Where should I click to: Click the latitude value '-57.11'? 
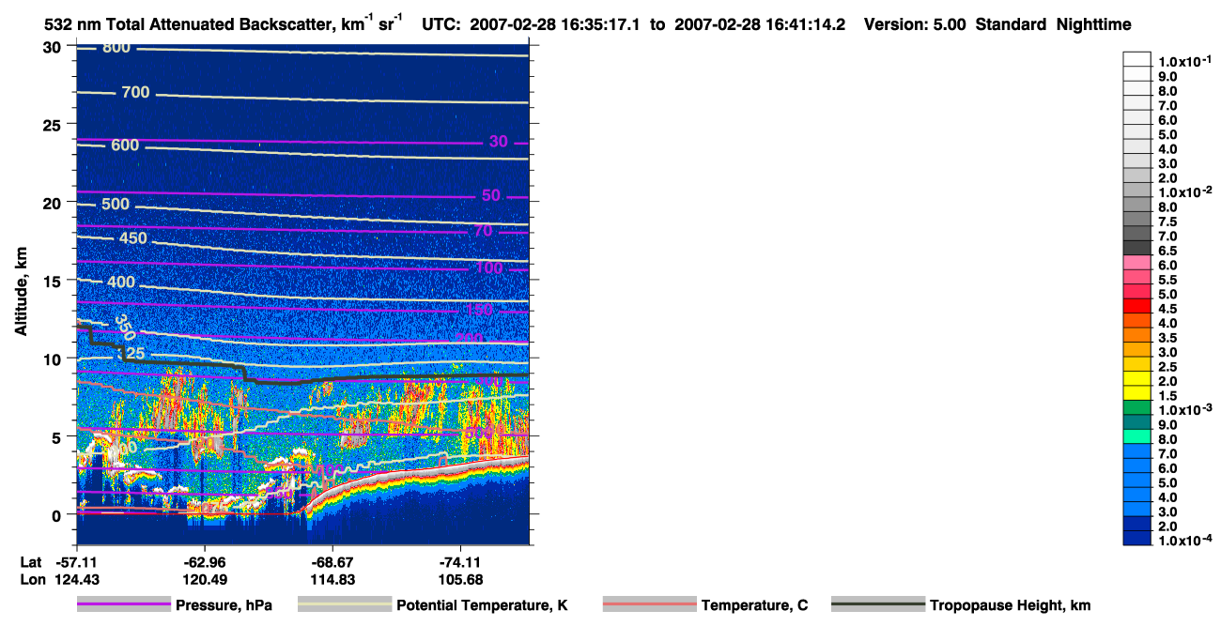point(77,563)
